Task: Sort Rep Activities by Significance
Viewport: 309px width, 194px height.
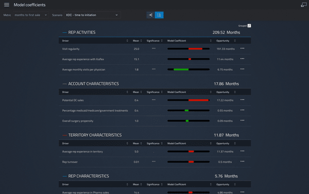Action: click(162, 41)
